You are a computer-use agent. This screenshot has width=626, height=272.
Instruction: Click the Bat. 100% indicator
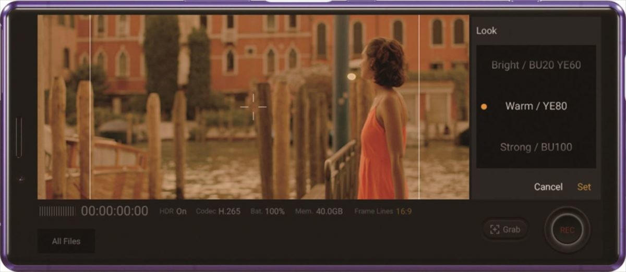tap(268, 212)
